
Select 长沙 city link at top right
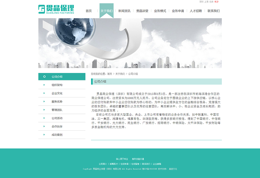point(216,2)
